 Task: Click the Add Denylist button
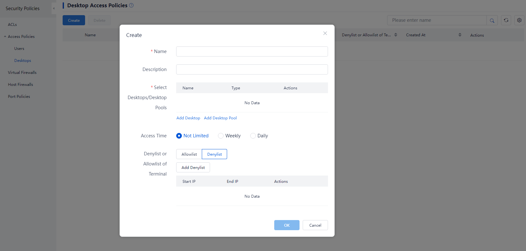click(x=193, y=167)
